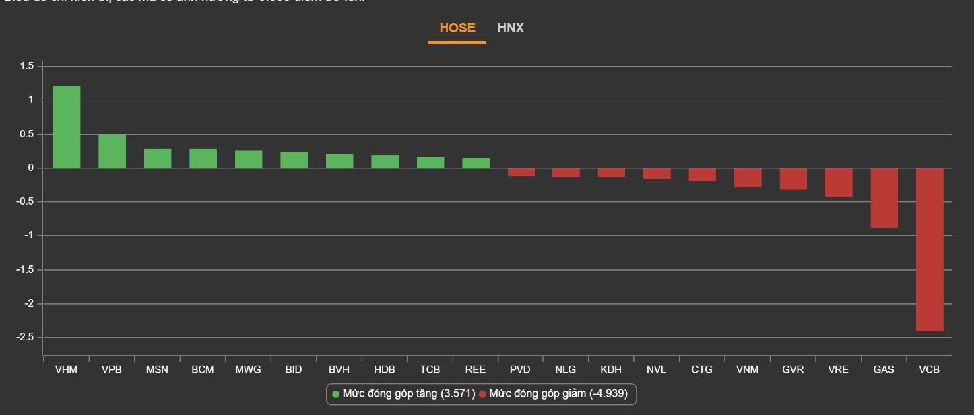974x415 pixels.
Task: Click the REE label on x-axis
Action: click(476, 370)
